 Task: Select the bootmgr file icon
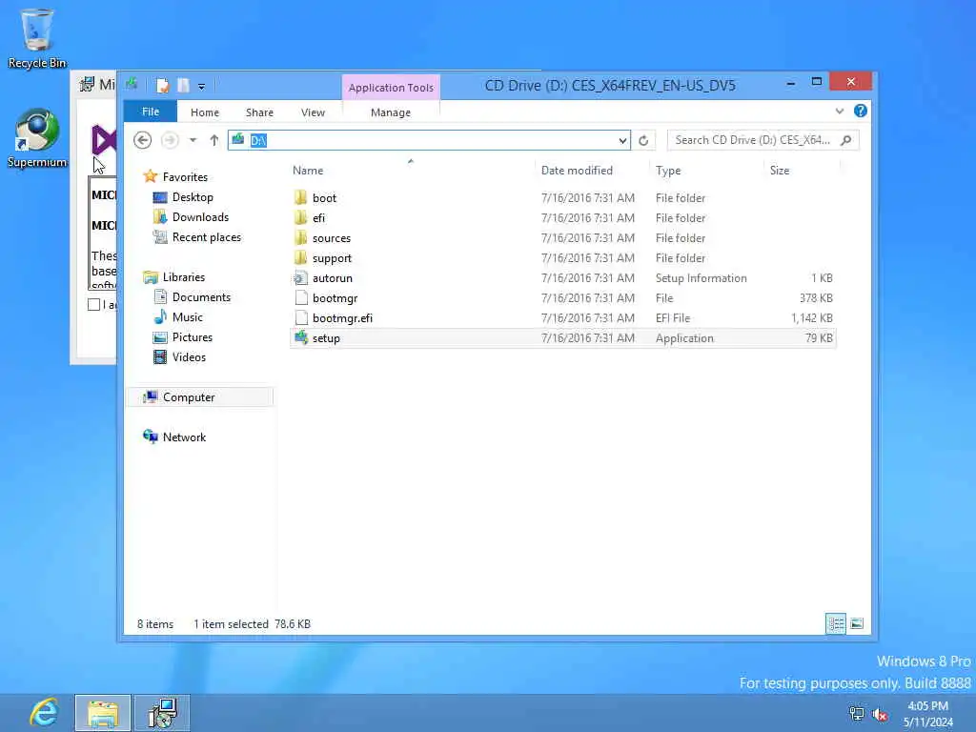pyautogui.click(x=301, y=297)
